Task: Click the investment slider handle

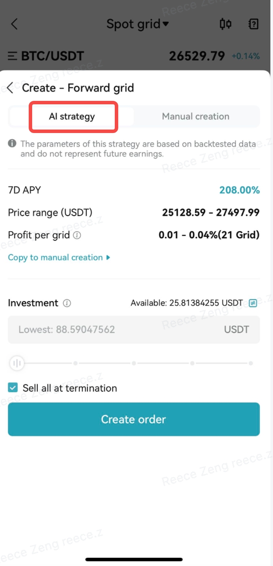Action: click(17, 363)
